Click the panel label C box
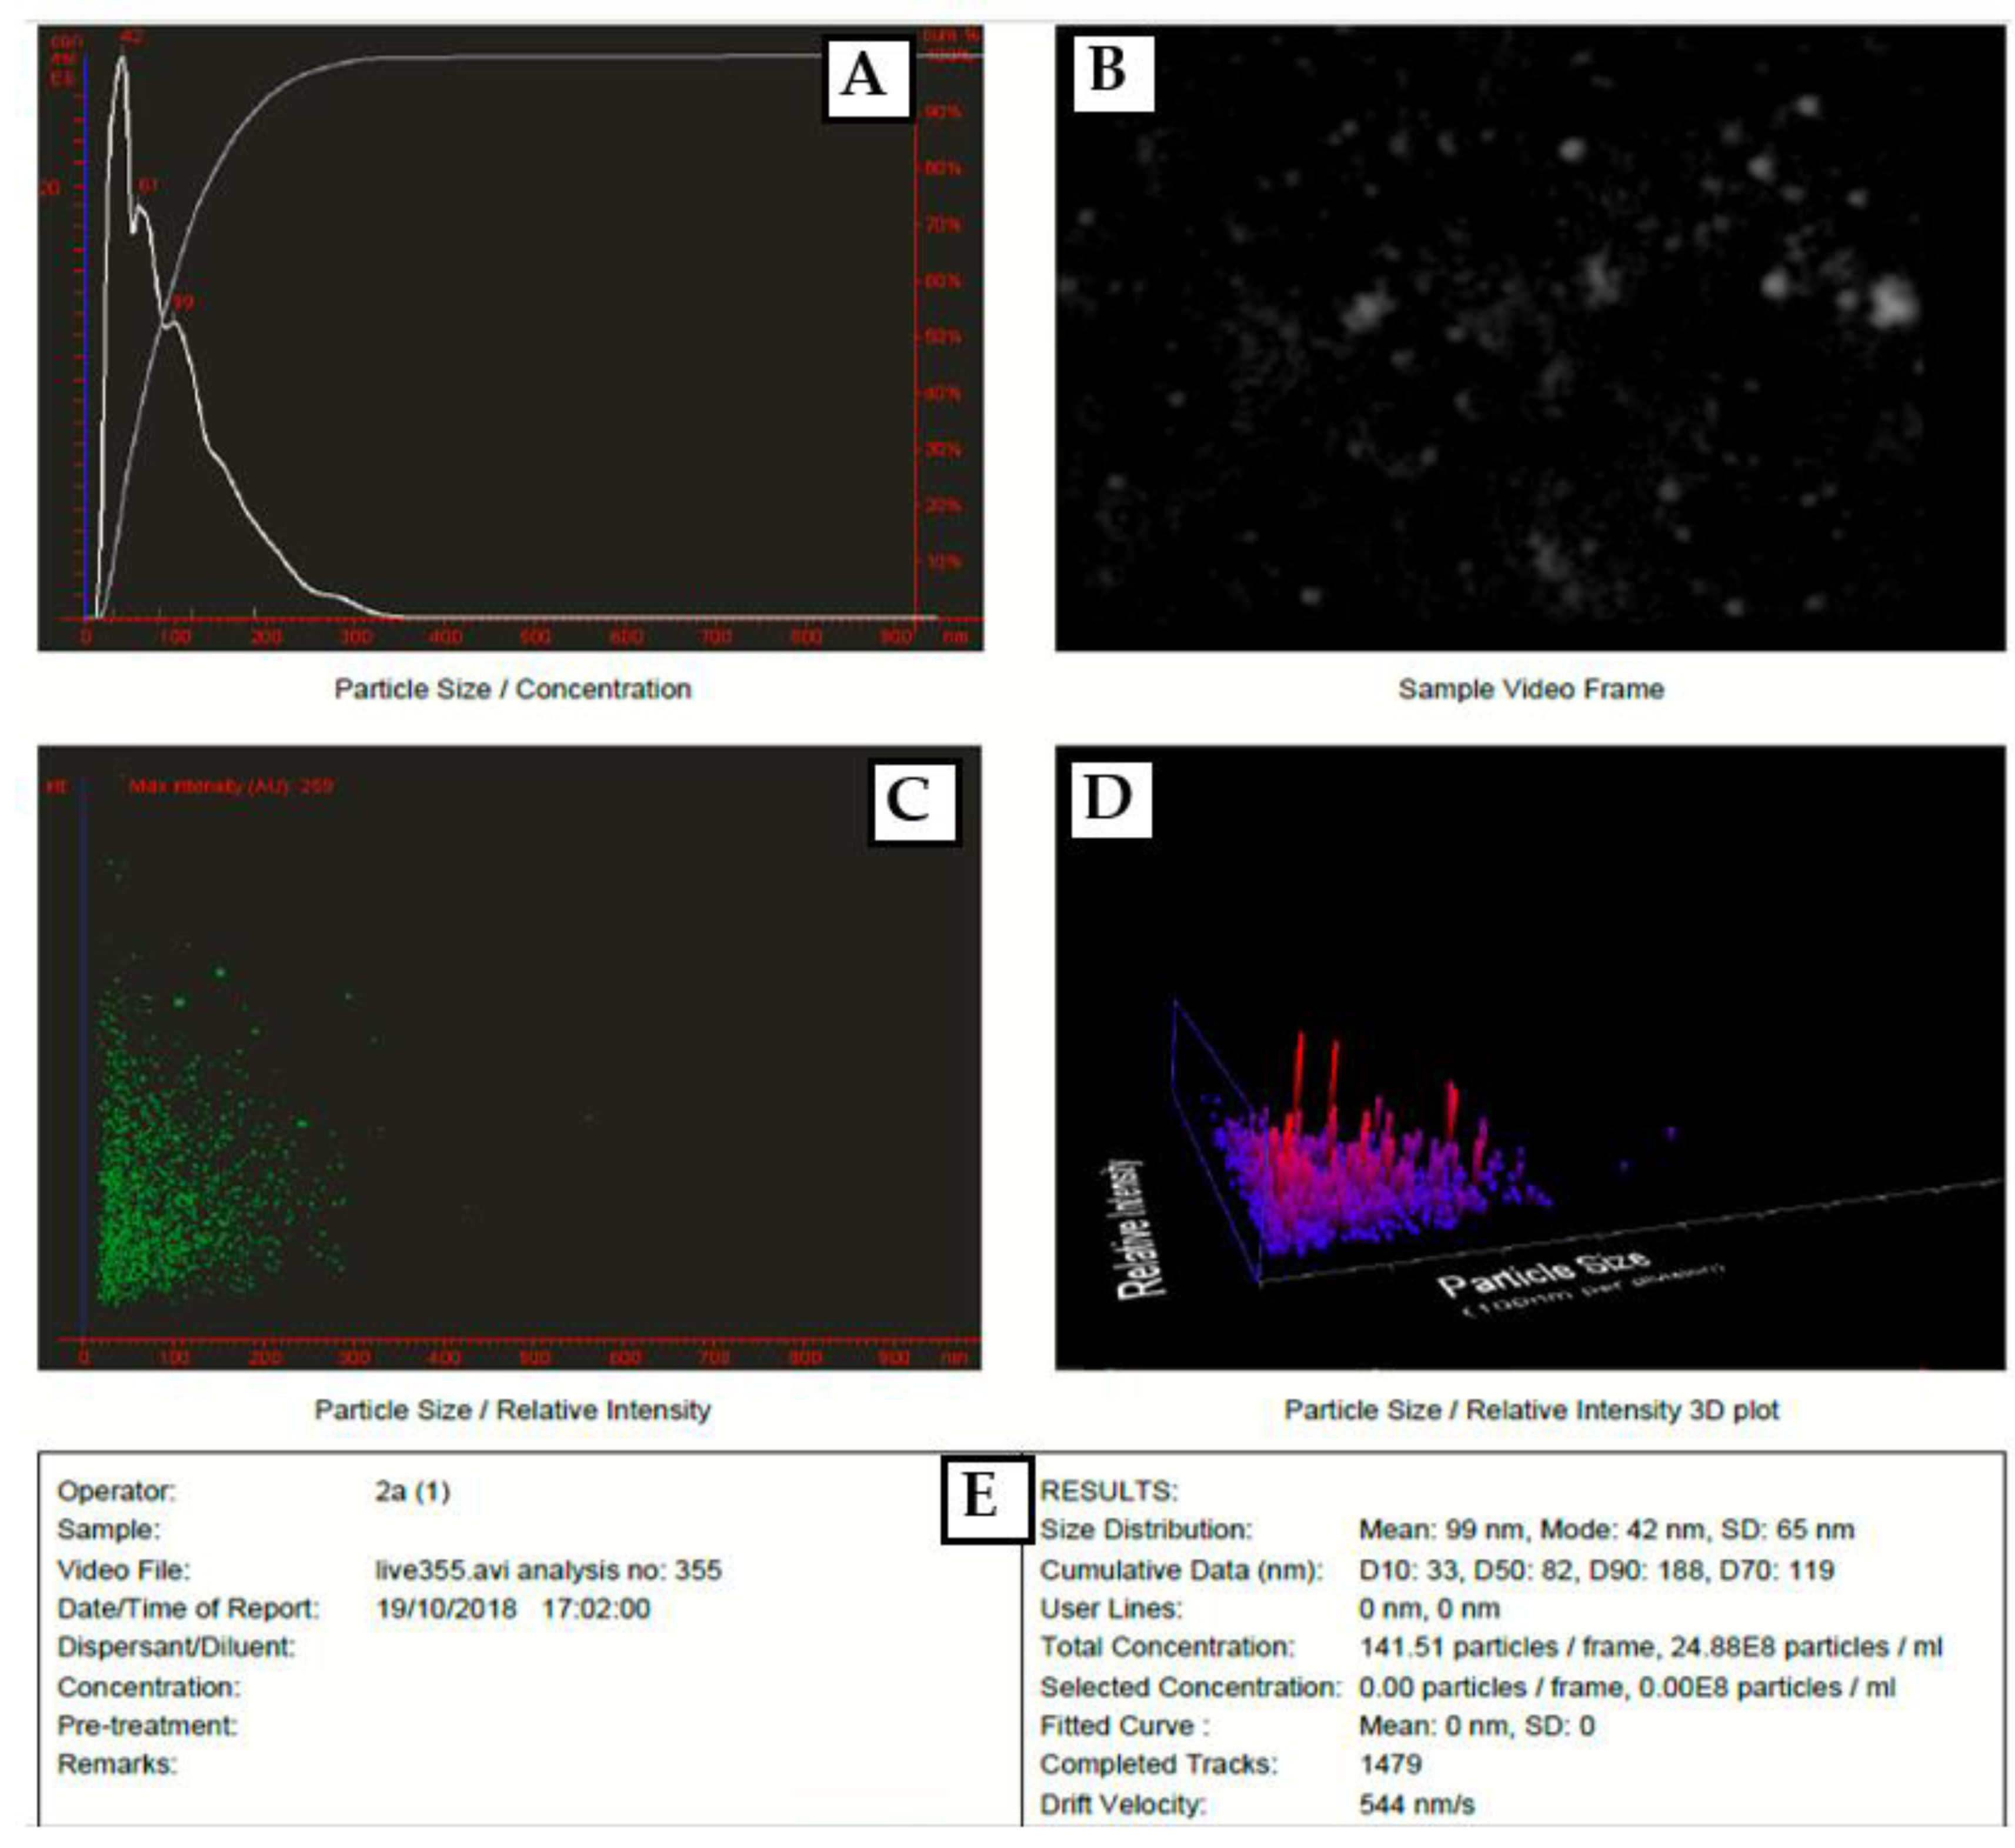The width and height of the screenshot is (2015, 1848). (x=911, y=801)
